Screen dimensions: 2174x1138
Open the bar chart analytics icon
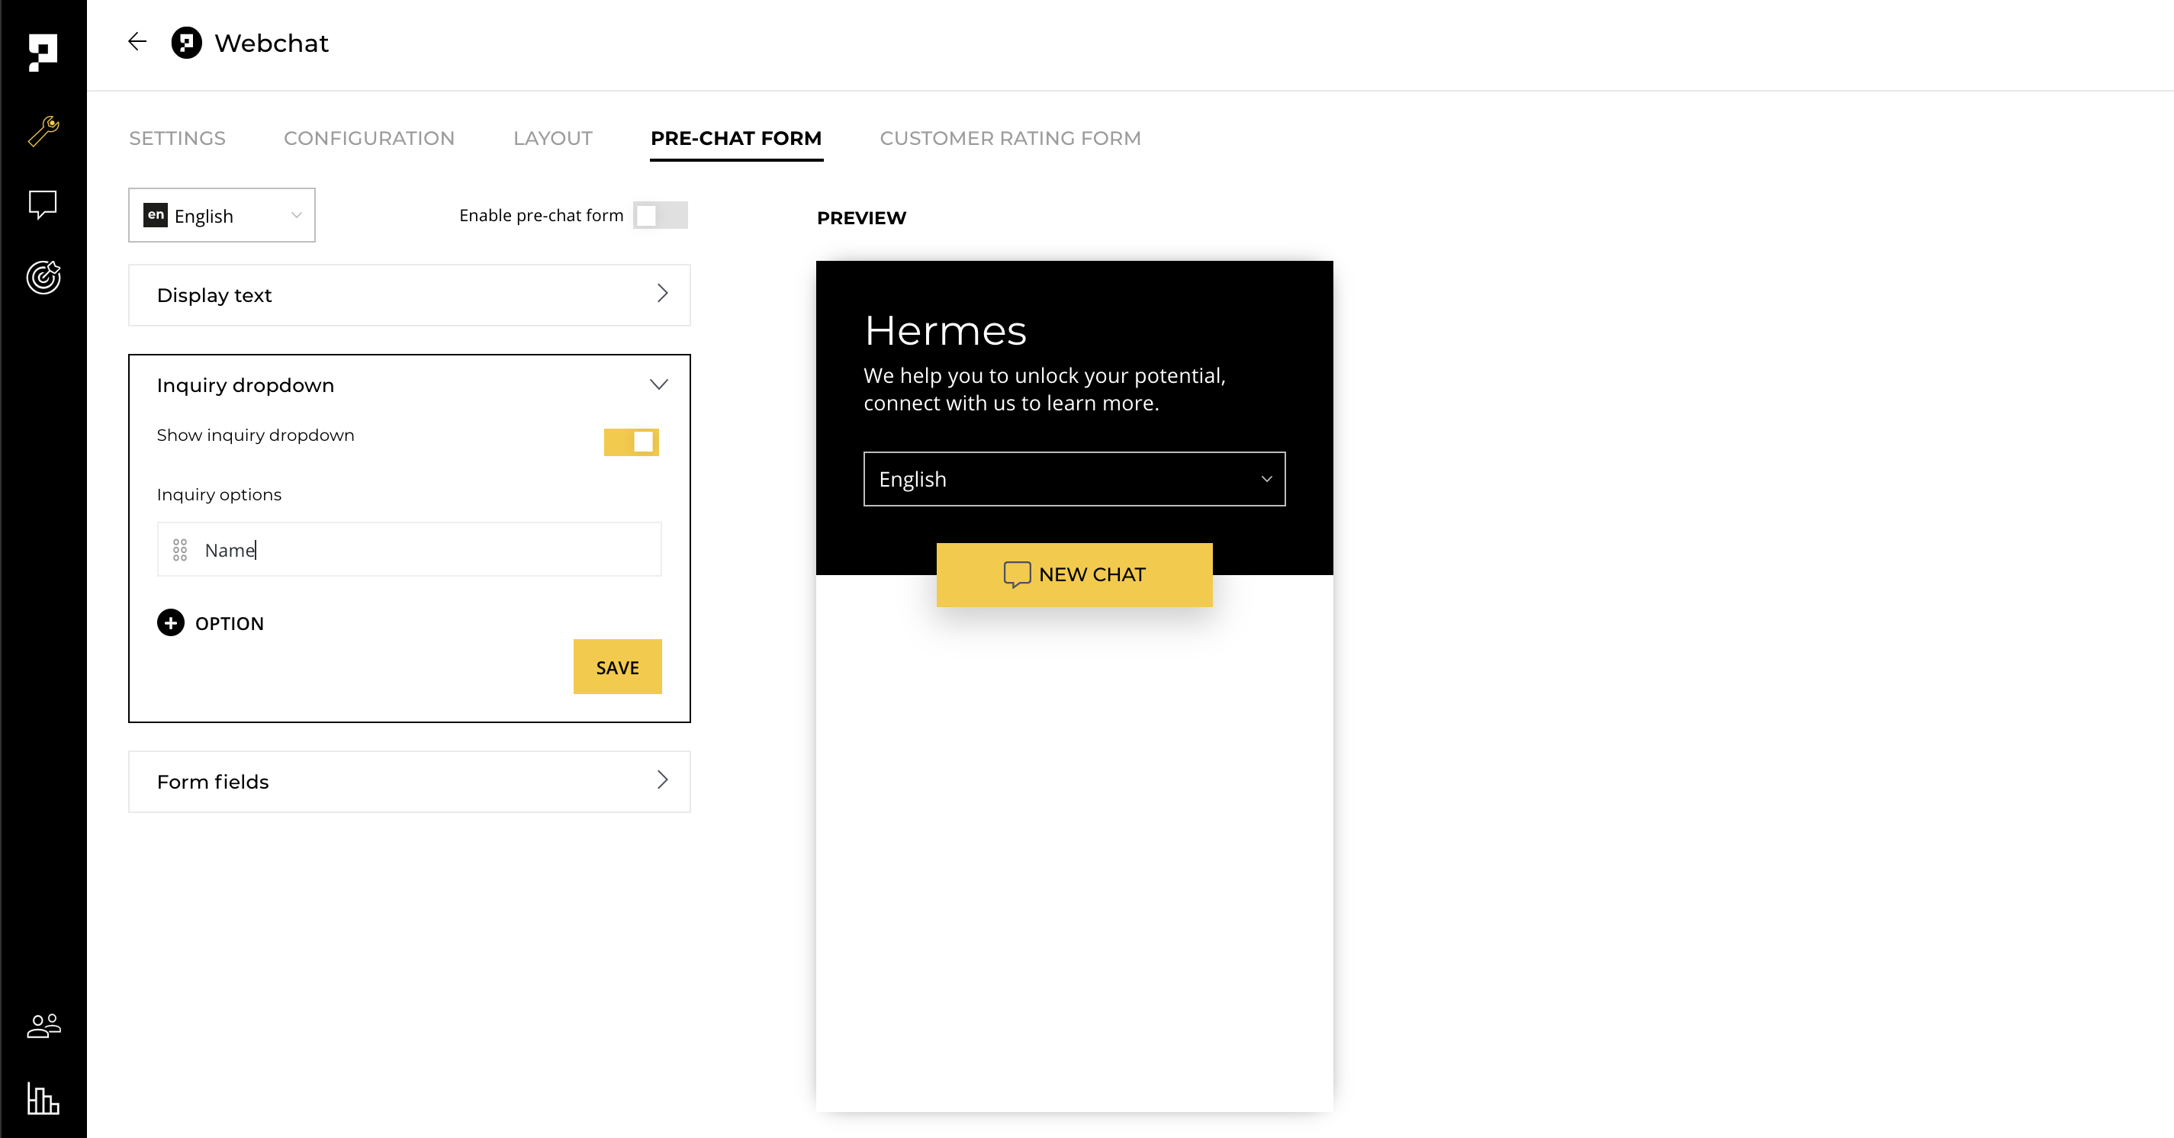(43, 1098)
